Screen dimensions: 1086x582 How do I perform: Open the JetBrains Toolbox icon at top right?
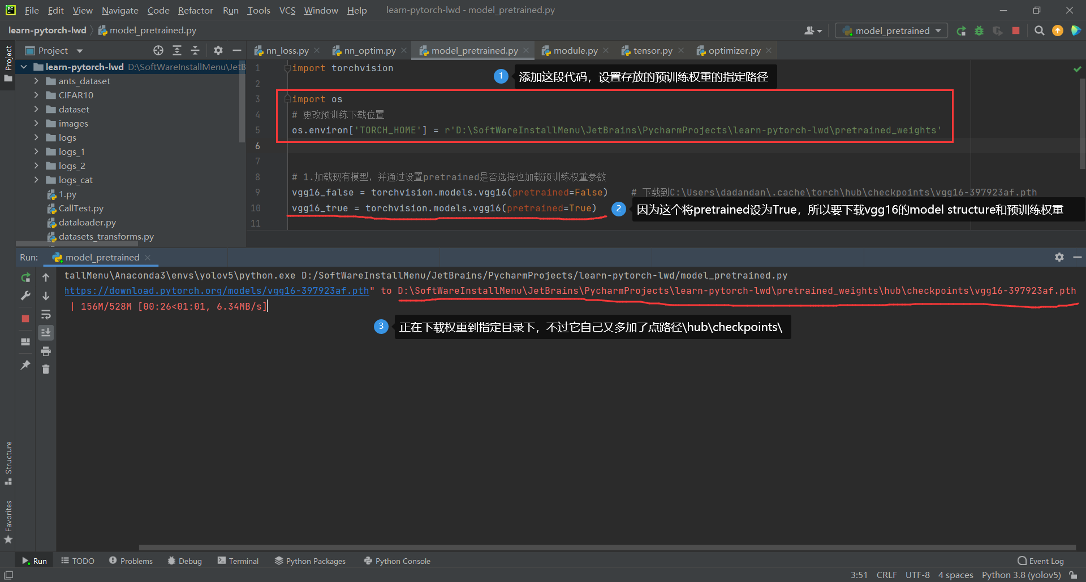(1076, 31)
